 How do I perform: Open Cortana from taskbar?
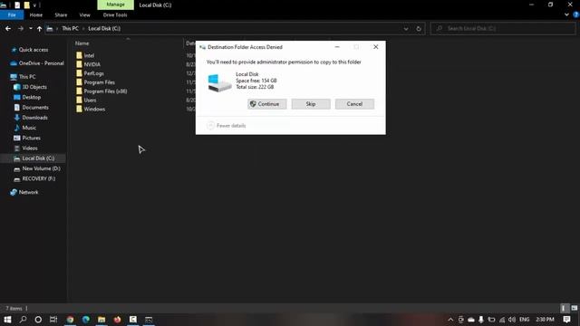(38, 320)
